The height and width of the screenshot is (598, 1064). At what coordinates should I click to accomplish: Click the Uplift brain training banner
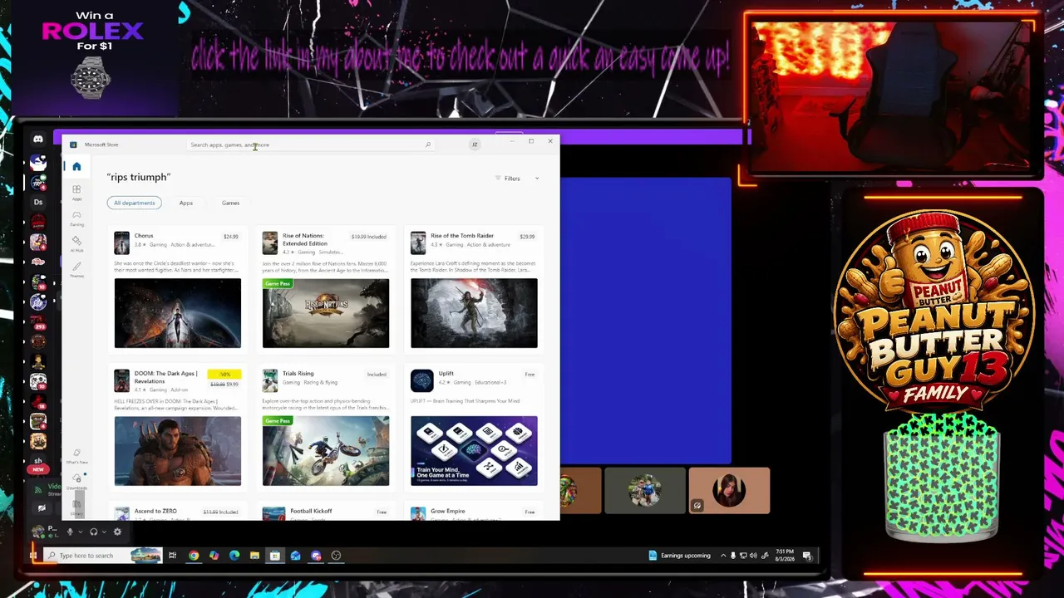tap(474, 451)
